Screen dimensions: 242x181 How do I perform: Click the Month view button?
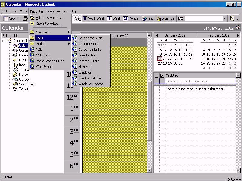pos(130,19)
